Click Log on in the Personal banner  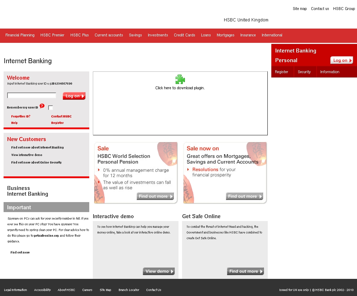[x=342, y=60]
